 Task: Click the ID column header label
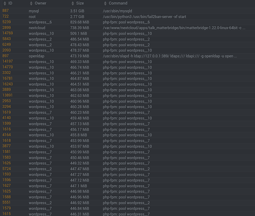[10, 3]
